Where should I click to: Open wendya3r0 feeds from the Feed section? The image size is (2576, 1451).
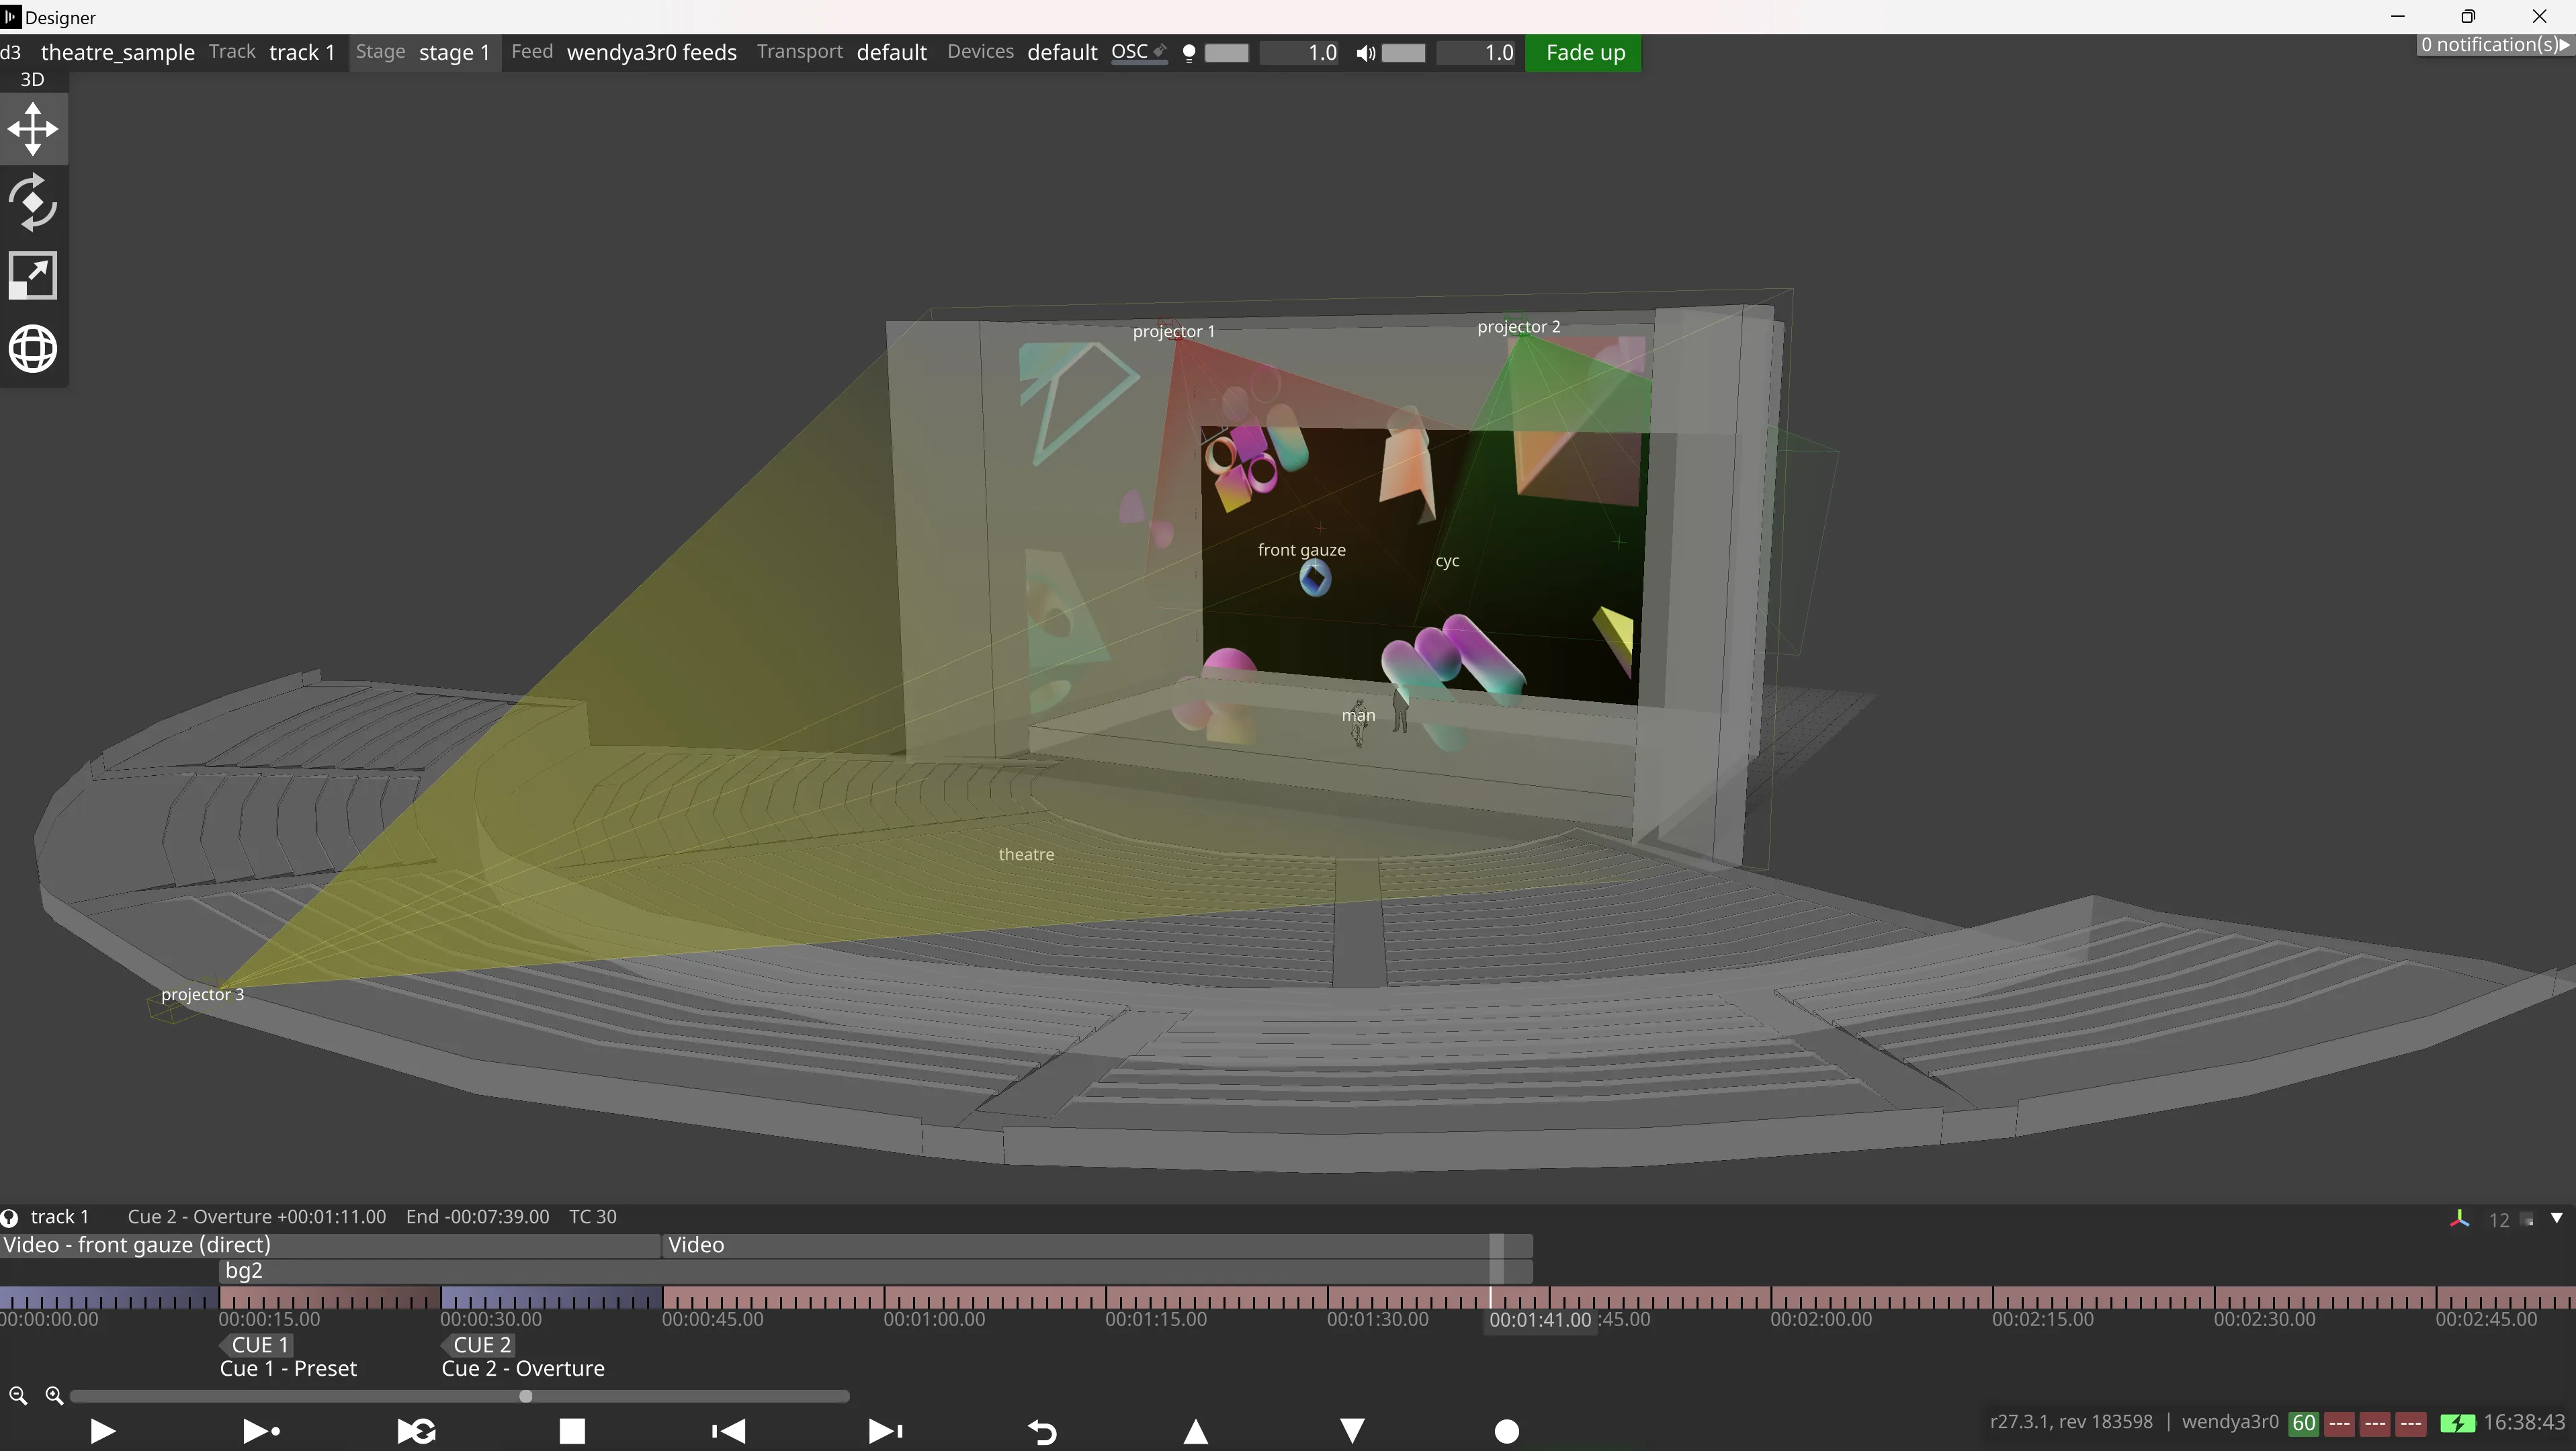tap(651, 52)
